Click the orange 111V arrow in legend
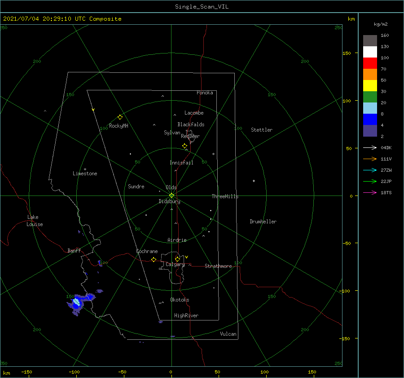The height and width of the screenshot is (378, 404). tap(370, 159)
